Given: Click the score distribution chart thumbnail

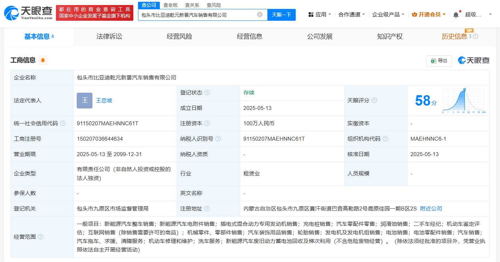Looking at the screenshot, I should pos(464,101).
